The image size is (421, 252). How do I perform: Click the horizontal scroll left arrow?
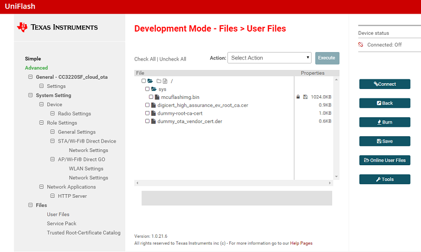(x=137, y=183)
